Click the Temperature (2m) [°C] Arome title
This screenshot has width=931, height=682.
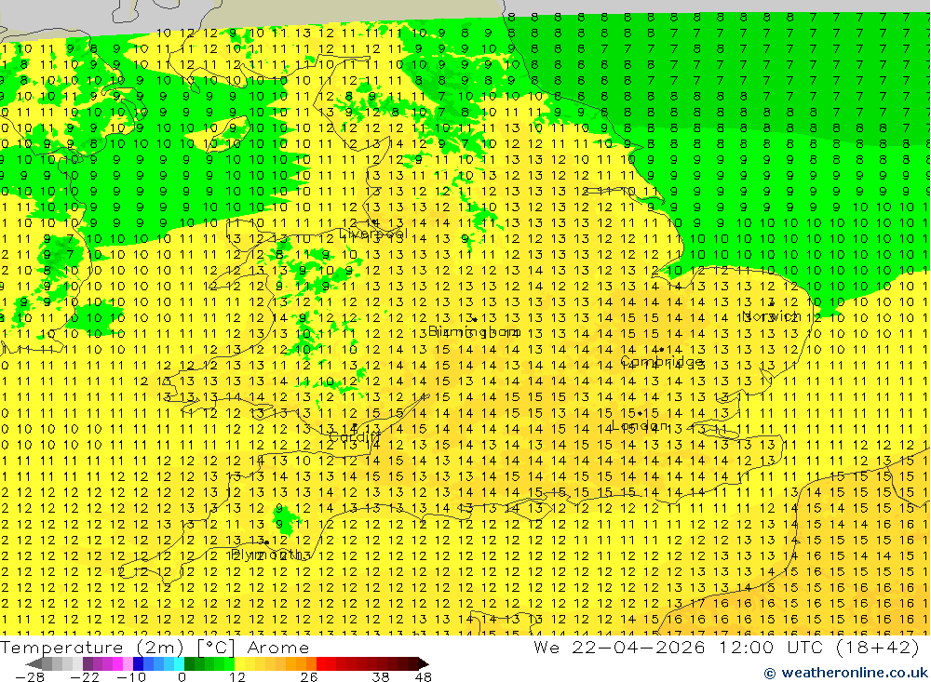pyautogui.click(x=155, y=647)
